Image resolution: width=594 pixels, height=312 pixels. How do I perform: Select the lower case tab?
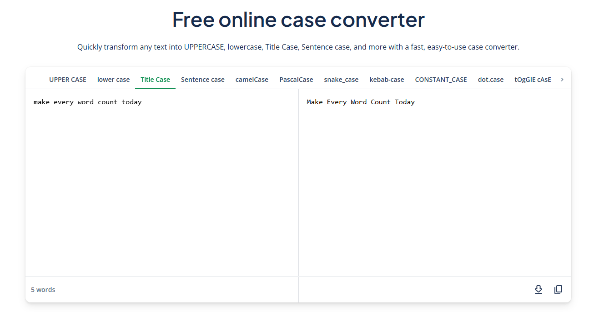[113, 79]
